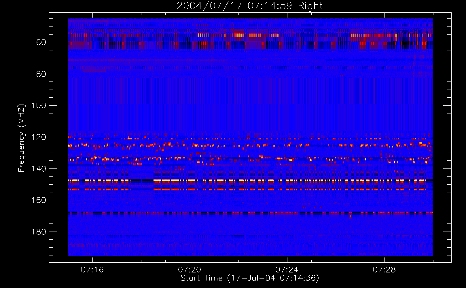The height and width of the screenshot is (288, 466).
Task: Click the 'Frequency (MHZ)' axis label
Action: pyautogui.click(x=22, y=138)
